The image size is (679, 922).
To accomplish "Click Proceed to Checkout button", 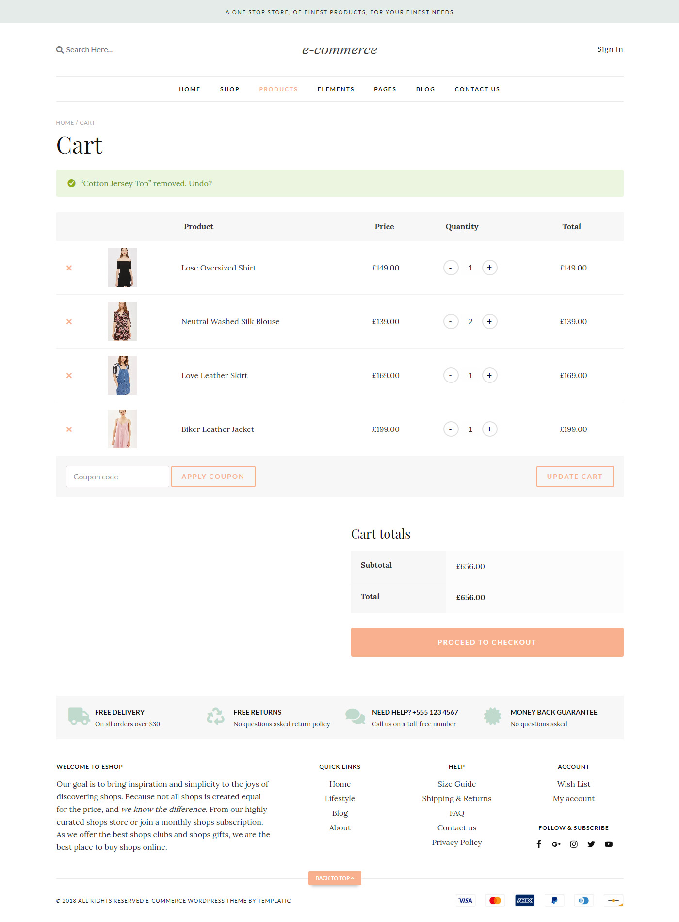I will (487, 642).
